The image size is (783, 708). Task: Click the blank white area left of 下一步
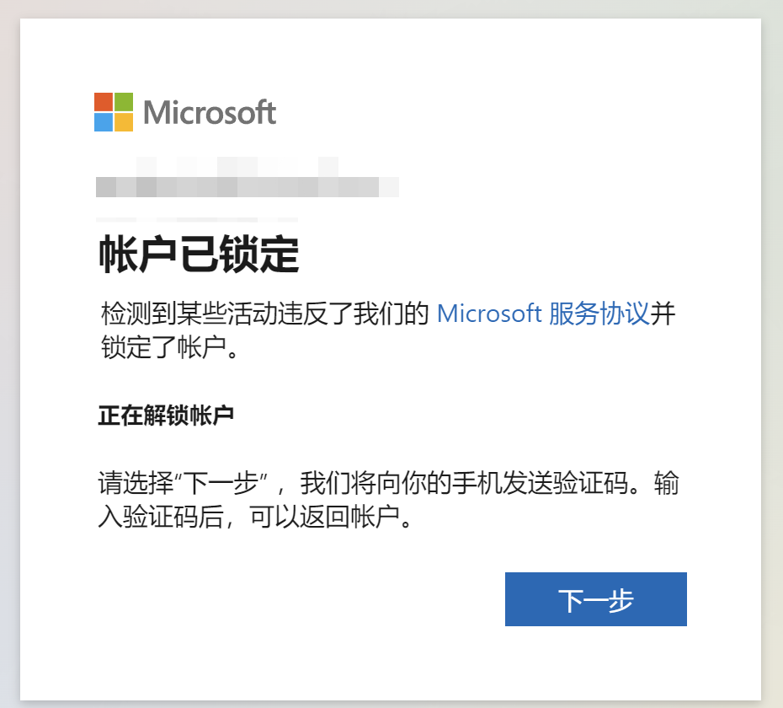[300, 599]
